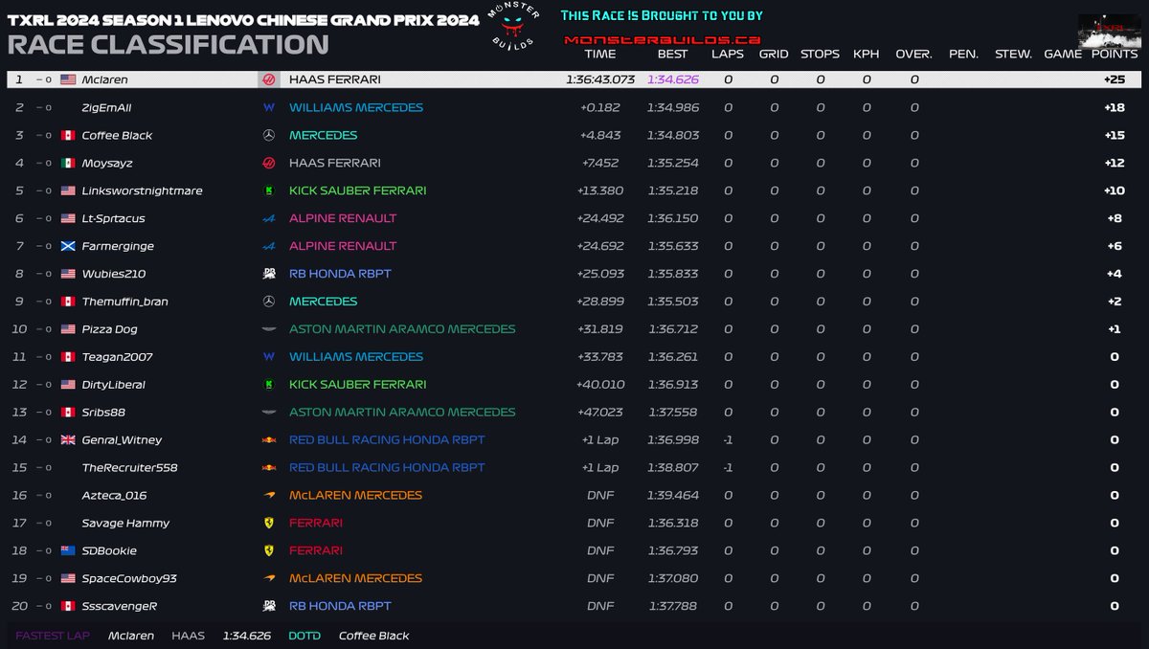Click the Ferrari shield in SDBookie's row

269,551
